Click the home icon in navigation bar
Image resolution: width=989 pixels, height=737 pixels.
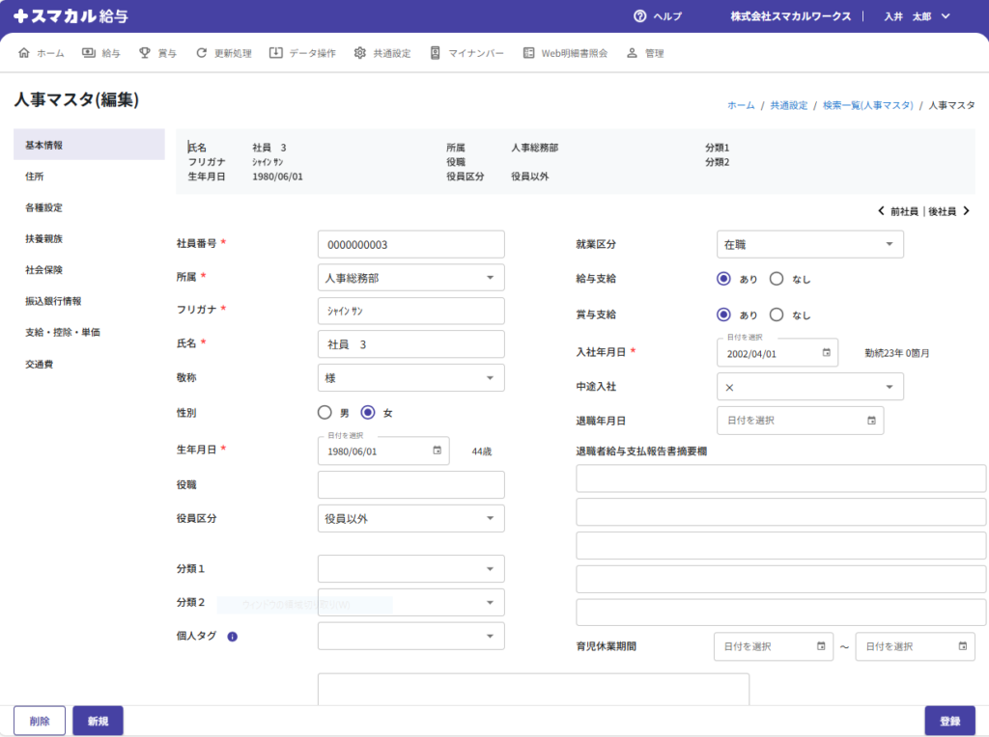click(25, 53)
